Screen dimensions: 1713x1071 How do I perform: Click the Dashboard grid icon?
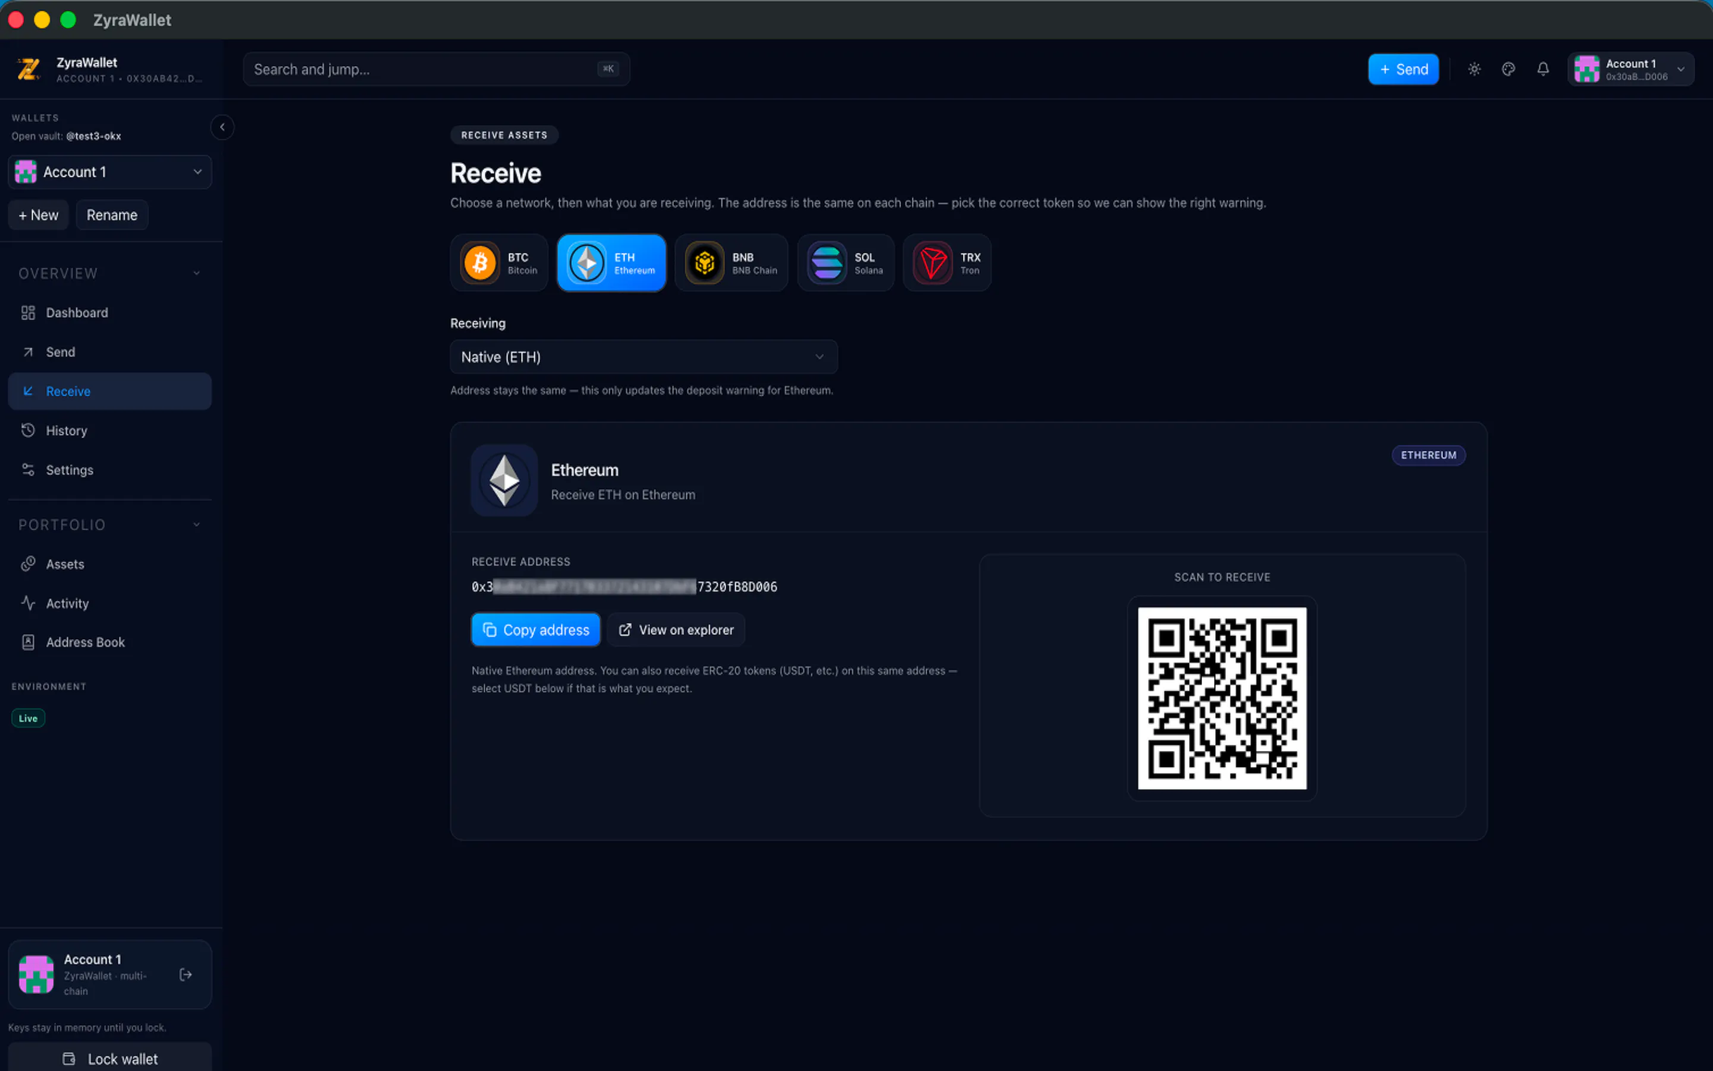(x=29, y=312)
